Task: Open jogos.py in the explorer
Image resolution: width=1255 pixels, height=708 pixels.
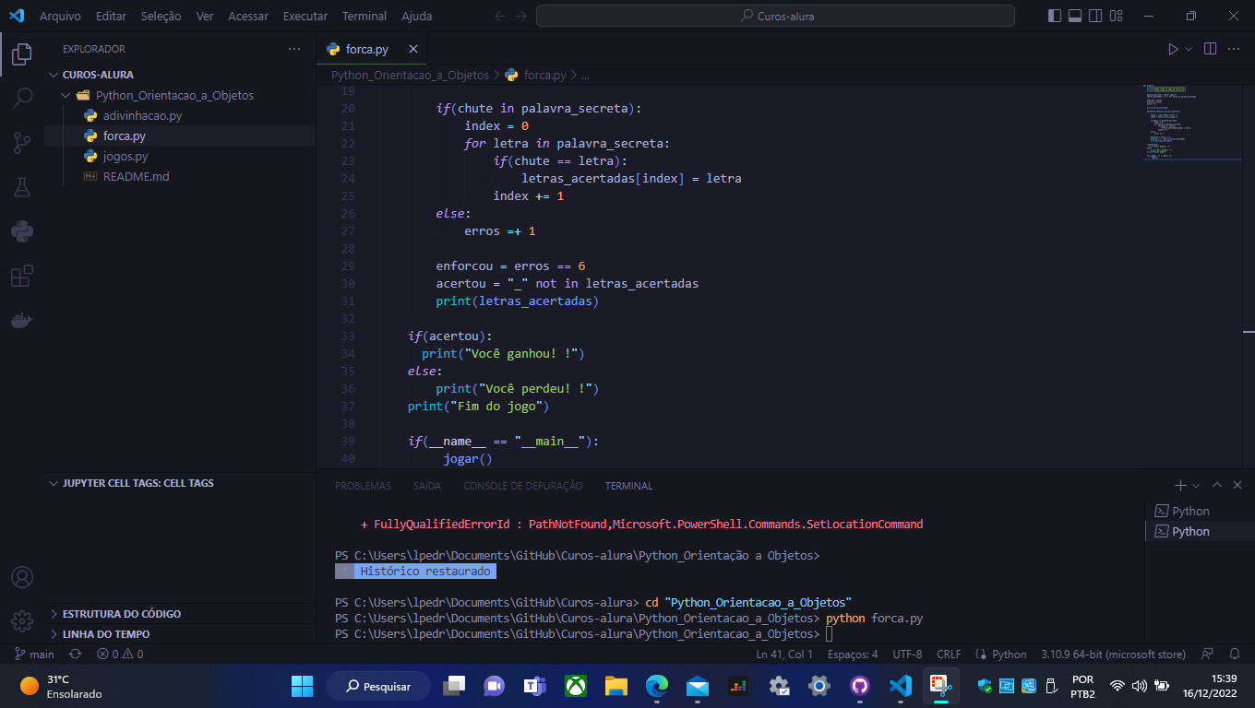Action: click(125, 156)
